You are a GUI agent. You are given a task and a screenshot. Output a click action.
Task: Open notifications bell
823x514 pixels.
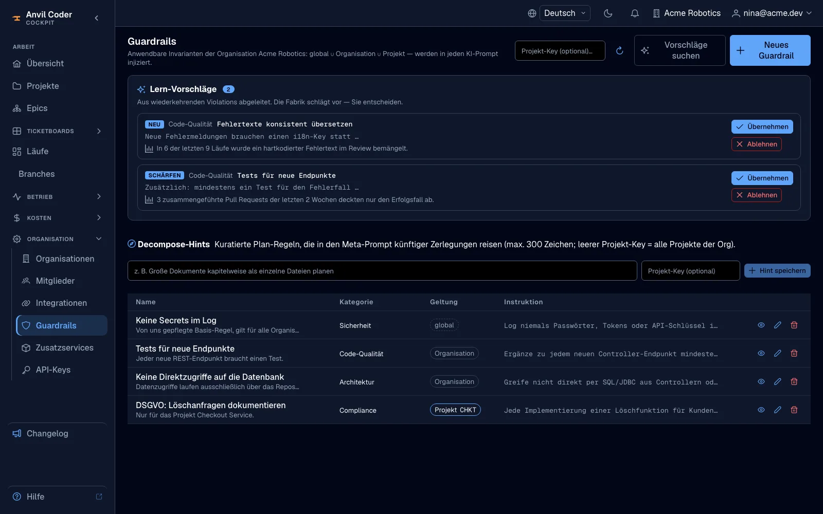tap(635, 13)
